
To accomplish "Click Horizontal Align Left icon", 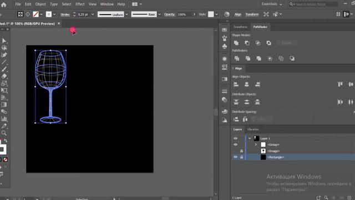I will pos(236,84).
